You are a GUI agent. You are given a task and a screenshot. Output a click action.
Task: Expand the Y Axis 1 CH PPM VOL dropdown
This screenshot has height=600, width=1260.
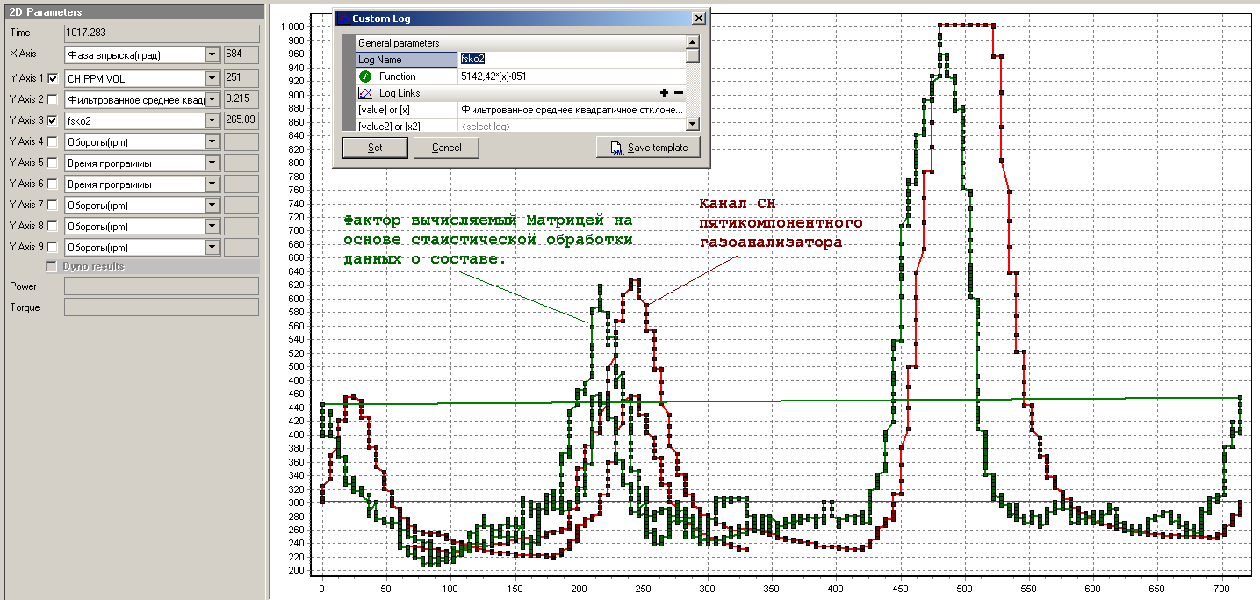click(x=212, y=78)
